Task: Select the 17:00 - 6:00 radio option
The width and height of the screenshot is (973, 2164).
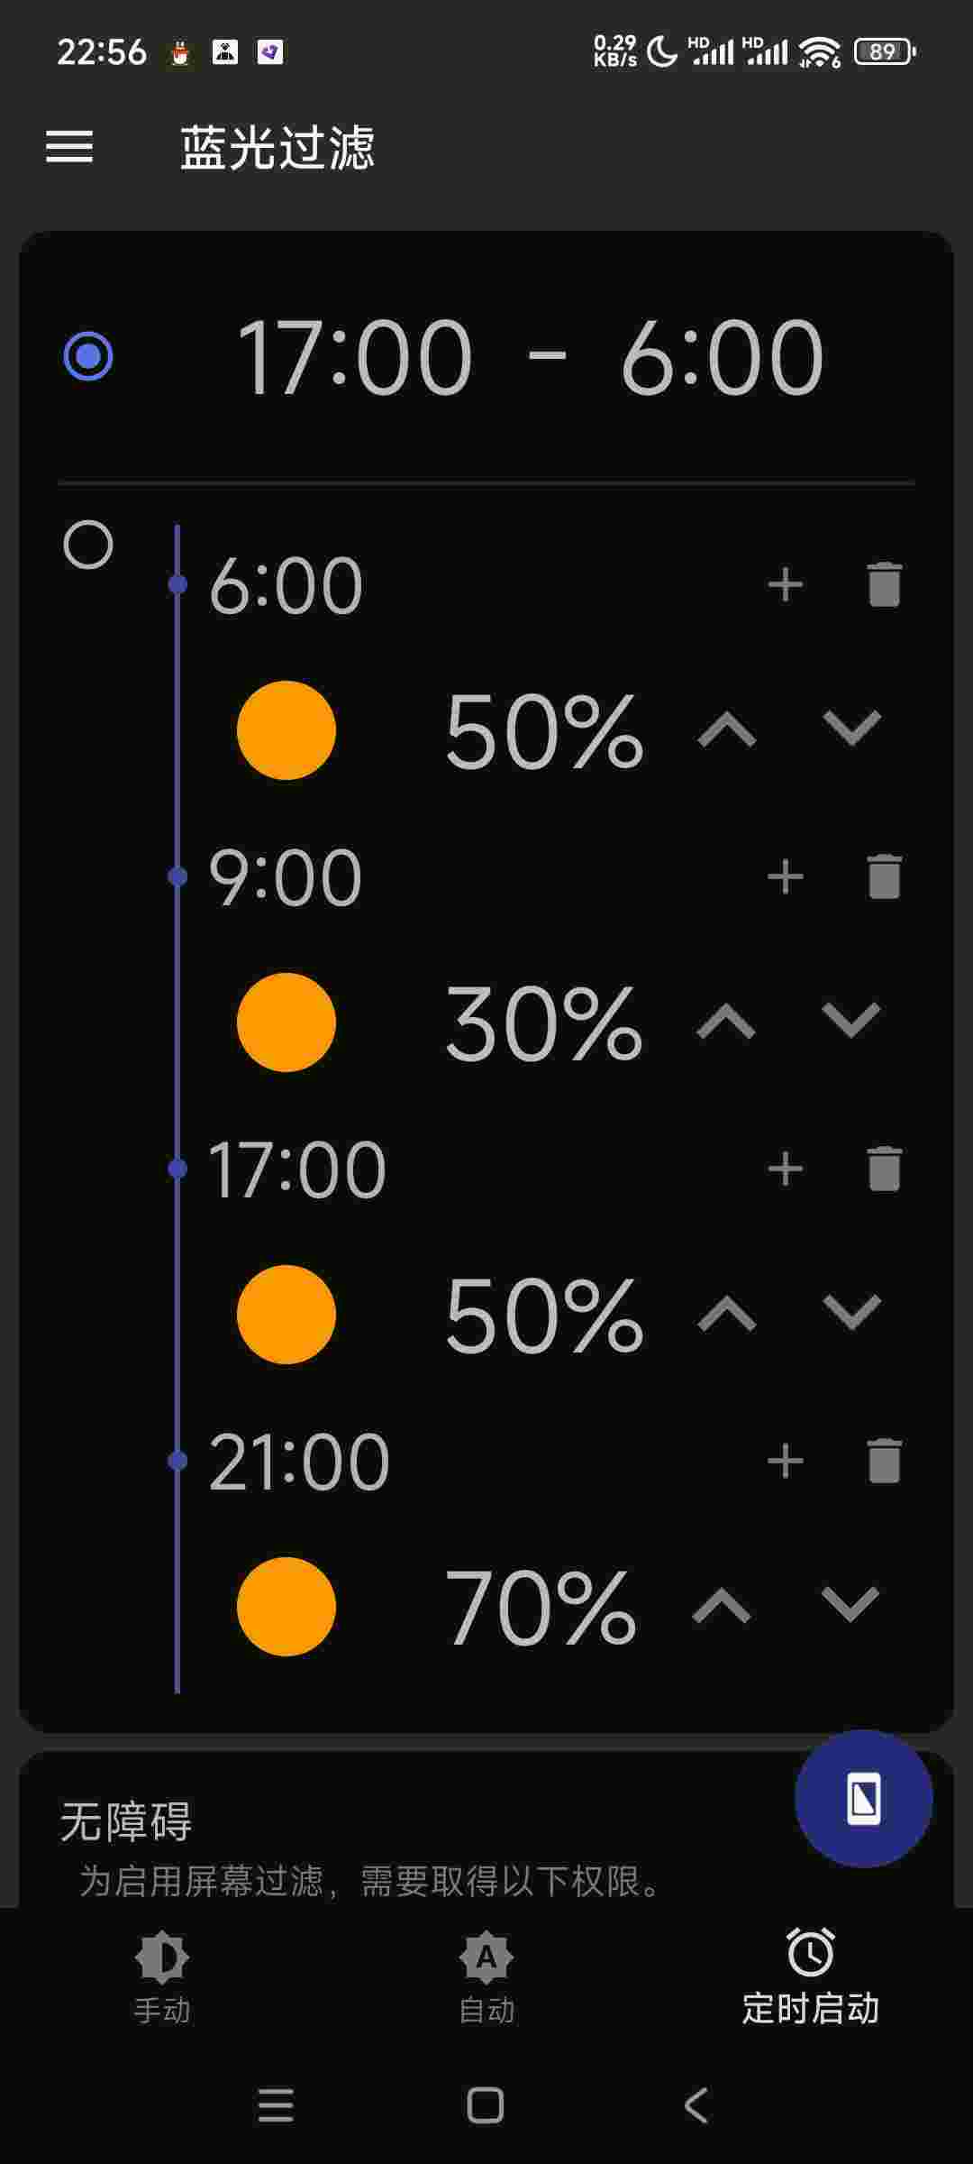Action: pos(88,356)
